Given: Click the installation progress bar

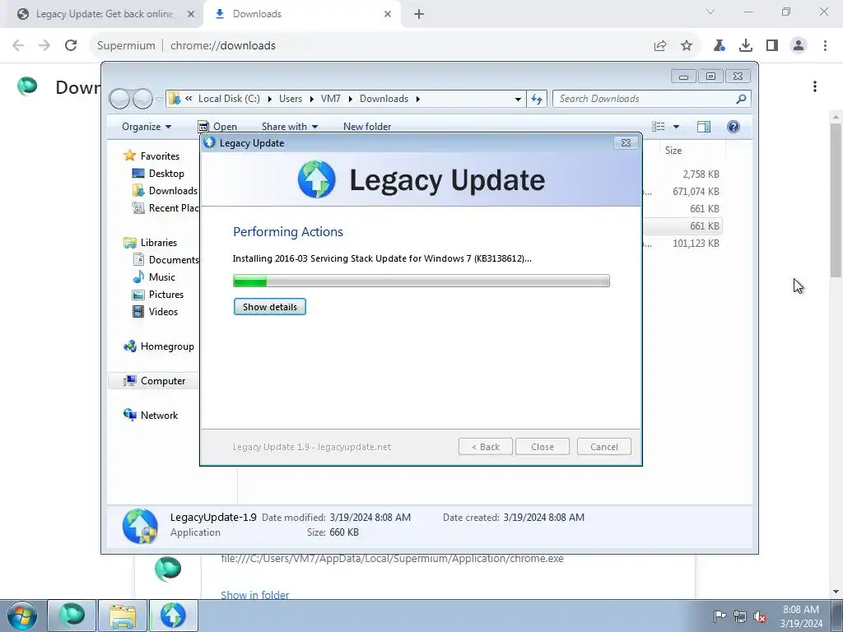Looking at the screenshot, I should [421, 281].
